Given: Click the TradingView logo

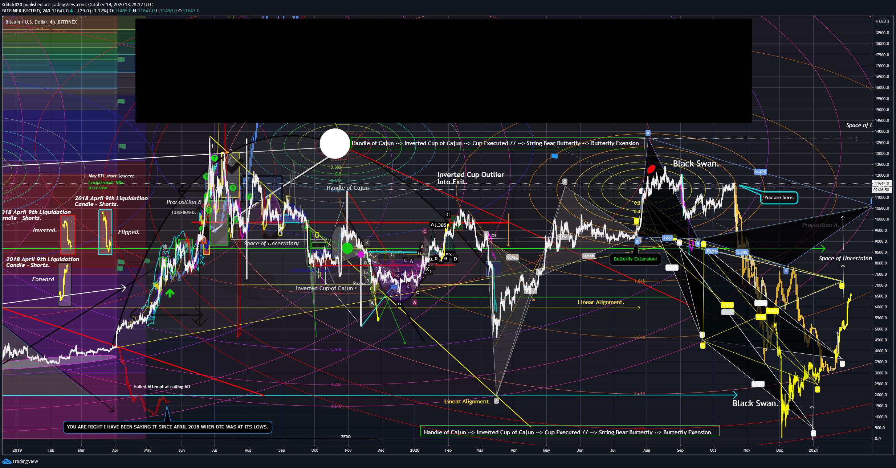Looking at the screenshot, I should pyautogui.click(x=20, y=461).
